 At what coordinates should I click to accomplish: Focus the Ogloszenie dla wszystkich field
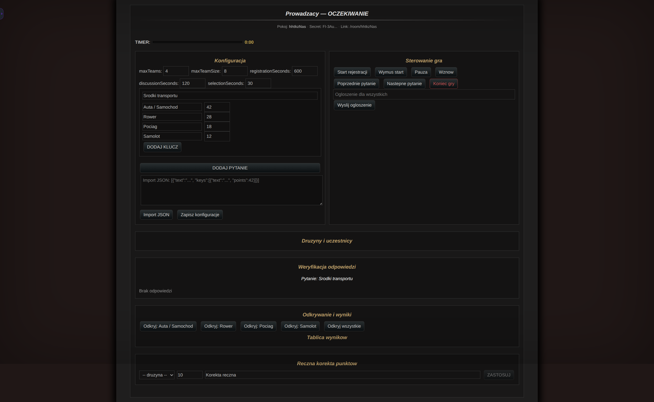(x=424, y=94)
